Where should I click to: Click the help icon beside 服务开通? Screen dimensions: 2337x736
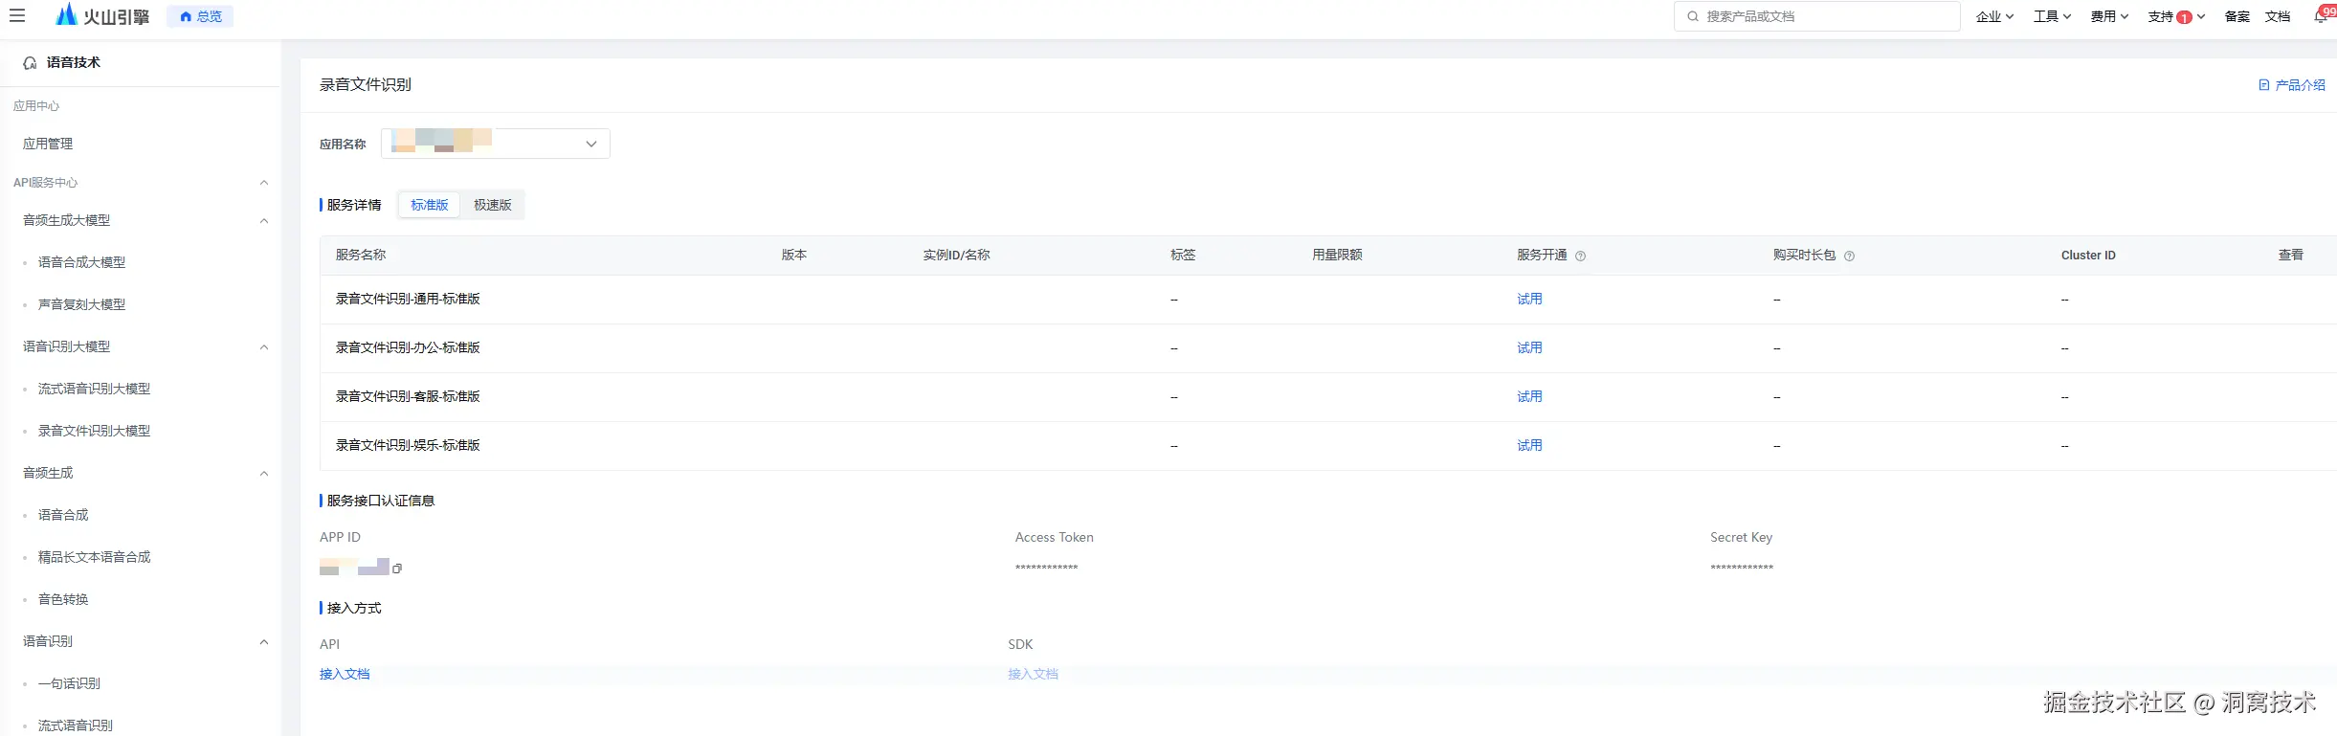click(x=1581, y=256)
